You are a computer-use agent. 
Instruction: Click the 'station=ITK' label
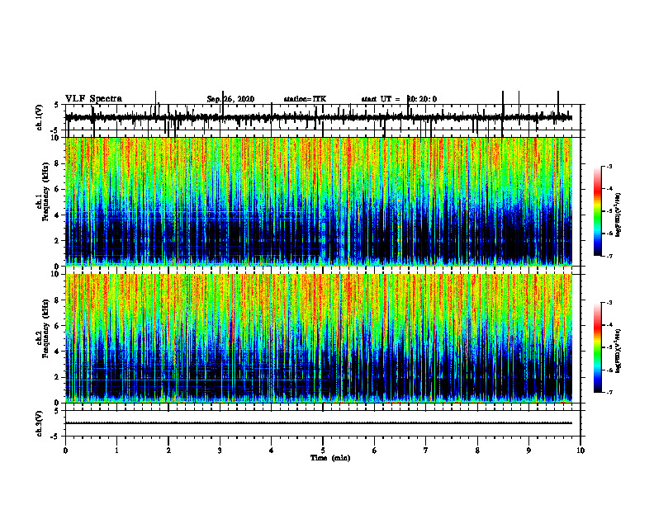305,99
